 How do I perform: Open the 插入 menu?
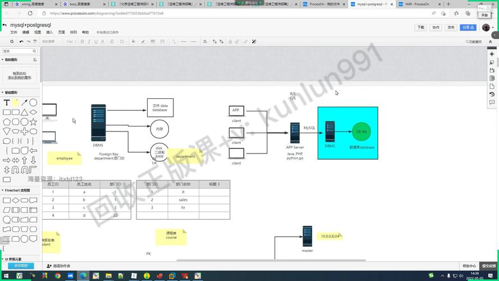[49, 32]
